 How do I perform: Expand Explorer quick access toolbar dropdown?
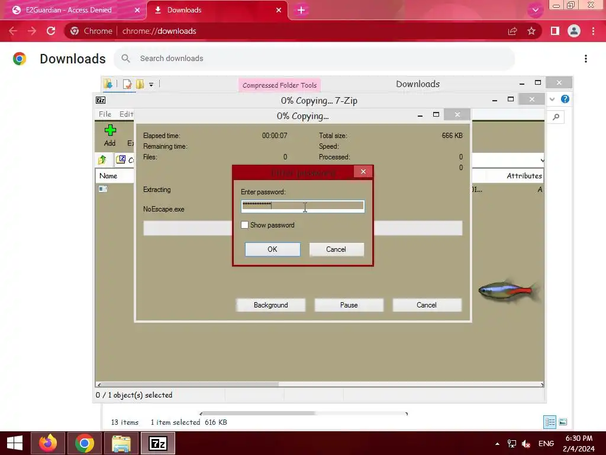(x=151, y=84)
